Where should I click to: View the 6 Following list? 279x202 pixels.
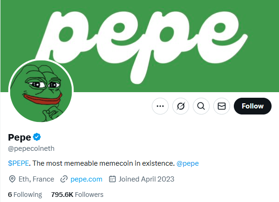[25, 195]
